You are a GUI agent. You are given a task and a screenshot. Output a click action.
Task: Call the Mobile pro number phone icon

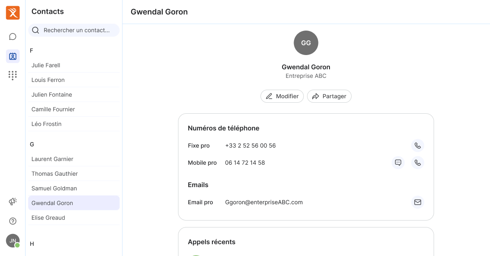click(417, 163)
